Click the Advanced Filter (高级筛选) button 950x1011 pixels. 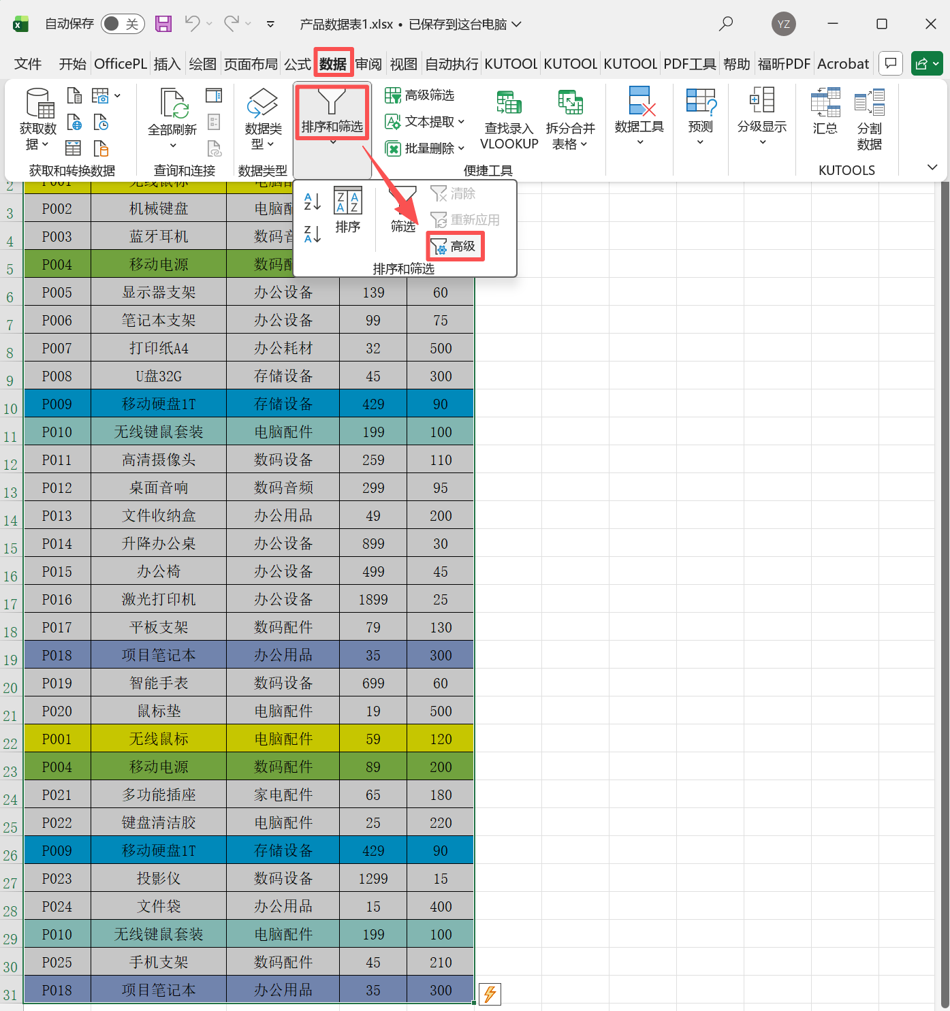[420, 95]
